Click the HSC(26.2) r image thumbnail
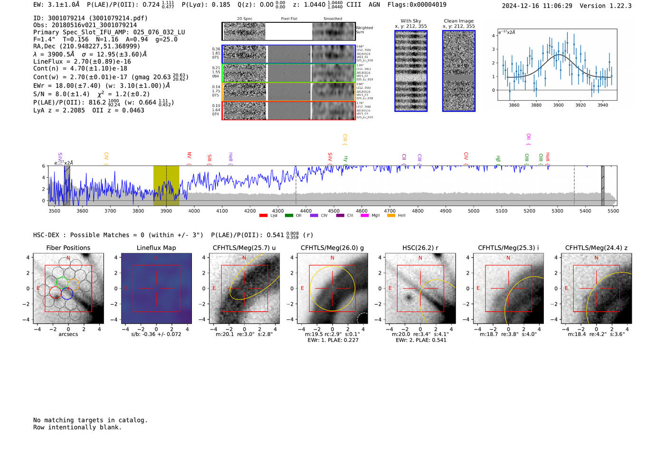Viewport: 665px width, 453px height. [x=420, y=289]
